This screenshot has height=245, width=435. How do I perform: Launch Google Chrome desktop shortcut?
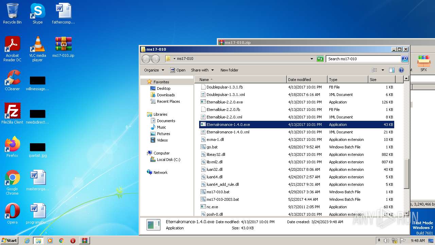(x=12, y=182)
